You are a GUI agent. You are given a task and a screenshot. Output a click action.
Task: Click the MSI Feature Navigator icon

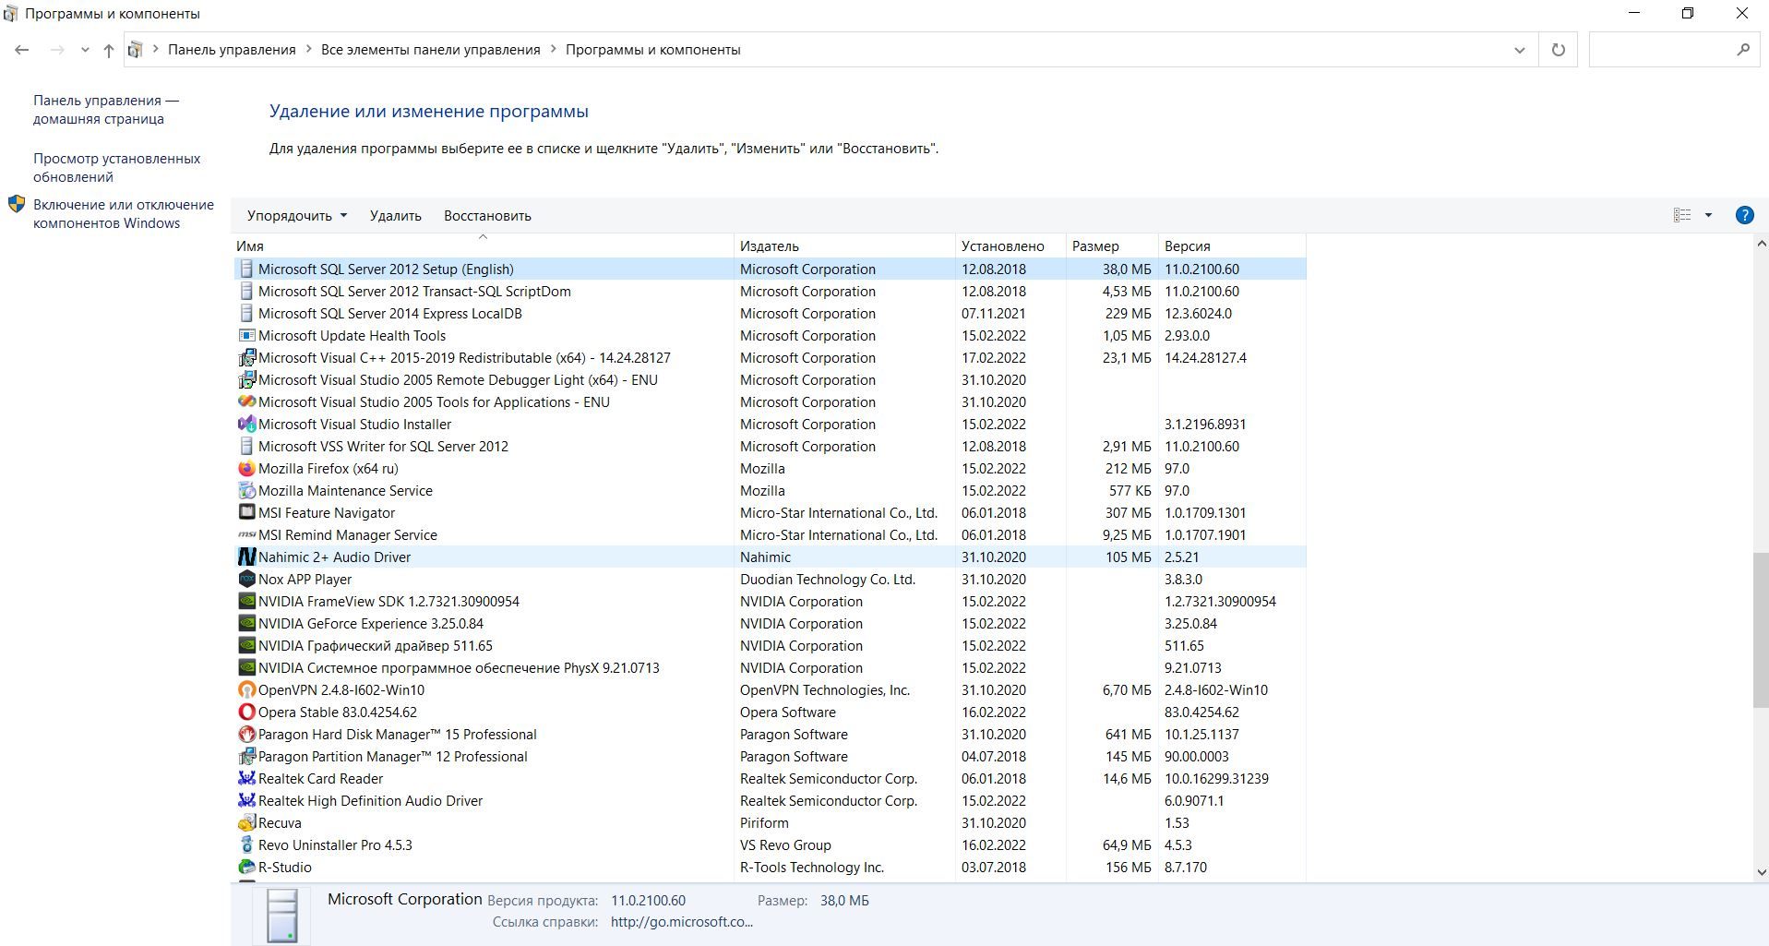[x=246, y=513]
